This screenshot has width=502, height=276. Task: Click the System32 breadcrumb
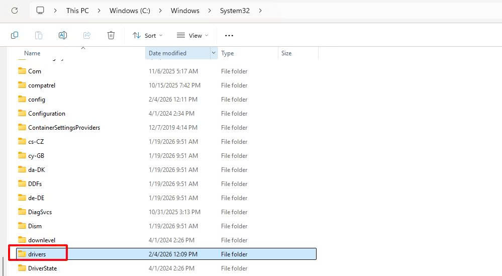coord(235,11)
